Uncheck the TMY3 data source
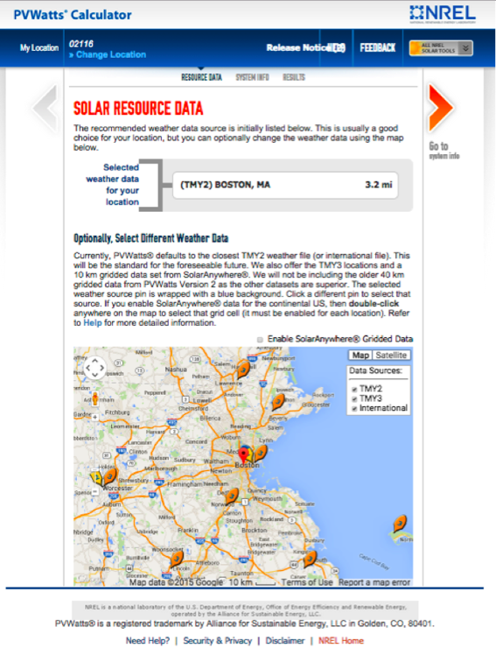Screen dimensions: 496x648 tap(354, 399)
